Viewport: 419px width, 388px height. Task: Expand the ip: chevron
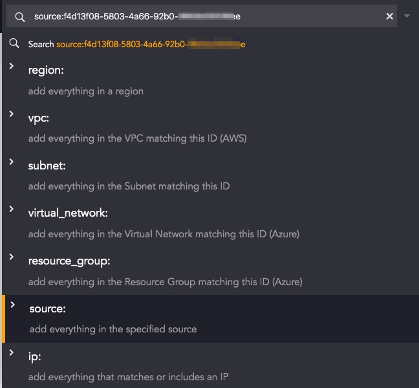coord(12,352)
